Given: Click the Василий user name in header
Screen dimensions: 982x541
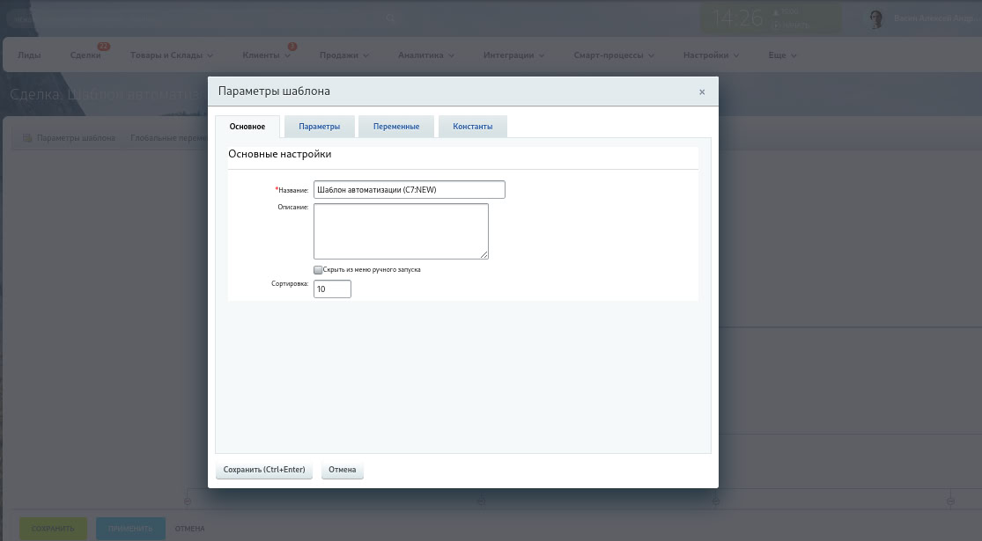Looking at the screenshot, I should [934, 18].
